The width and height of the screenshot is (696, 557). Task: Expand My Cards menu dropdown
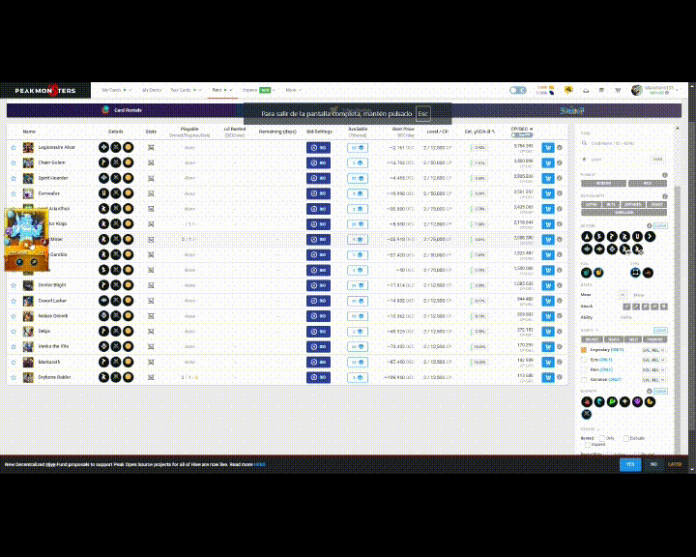(117, 90)
